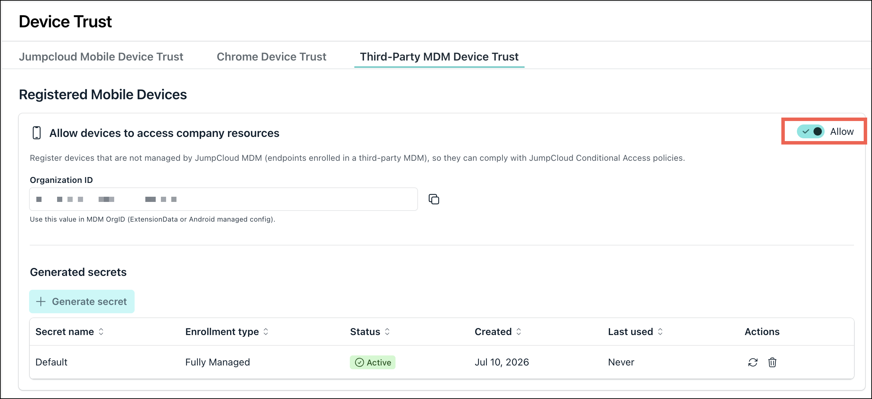This screenshot has width=872, height=399.
Task: Click the Jul 10, 2026 created date
Action: click(502, 362)
